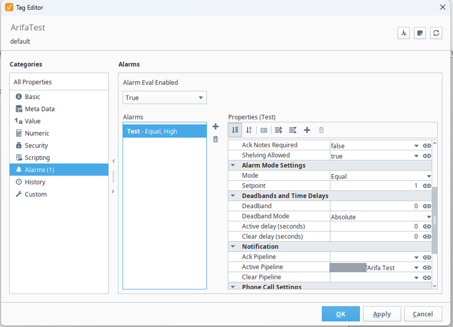Open the Numeric category
The height and width of the screenshot is (327, 453).
(59, 133)
